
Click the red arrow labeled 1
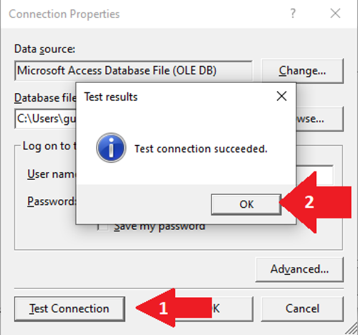174,308
